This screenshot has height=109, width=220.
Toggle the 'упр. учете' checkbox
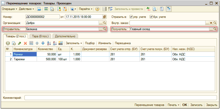pyautogui.click(x=131, y=17)
